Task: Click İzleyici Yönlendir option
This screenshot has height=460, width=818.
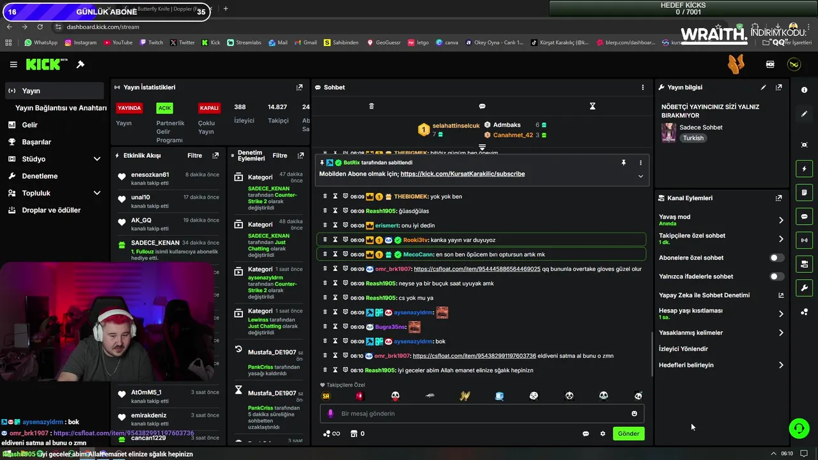Action: (x=683, y=349)
